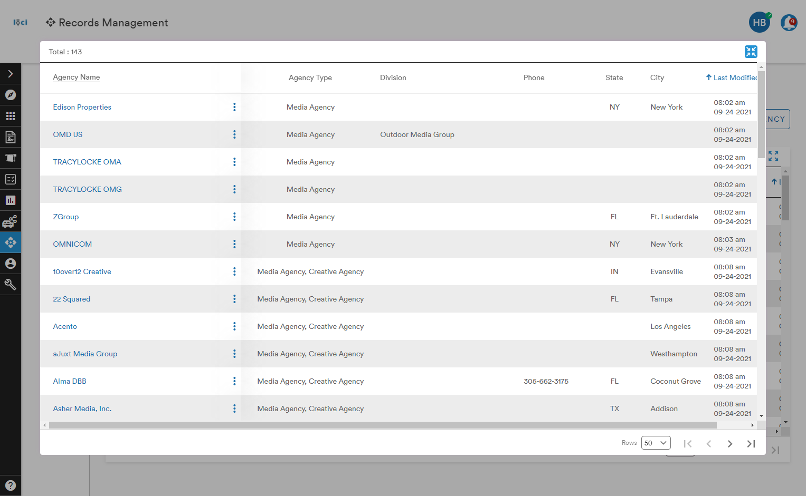
Task: Open the aJuxt Media Group agency link
Action: [x=85, y=354]
